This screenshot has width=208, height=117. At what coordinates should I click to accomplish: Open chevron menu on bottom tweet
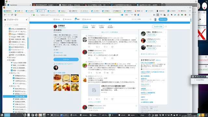(x=136, y=106)
